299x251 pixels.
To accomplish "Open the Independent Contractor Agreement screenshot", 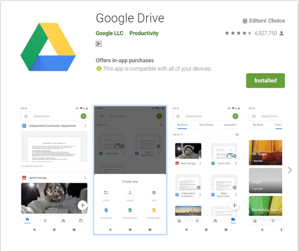I will pyautogui.click(x=54, y=170).
